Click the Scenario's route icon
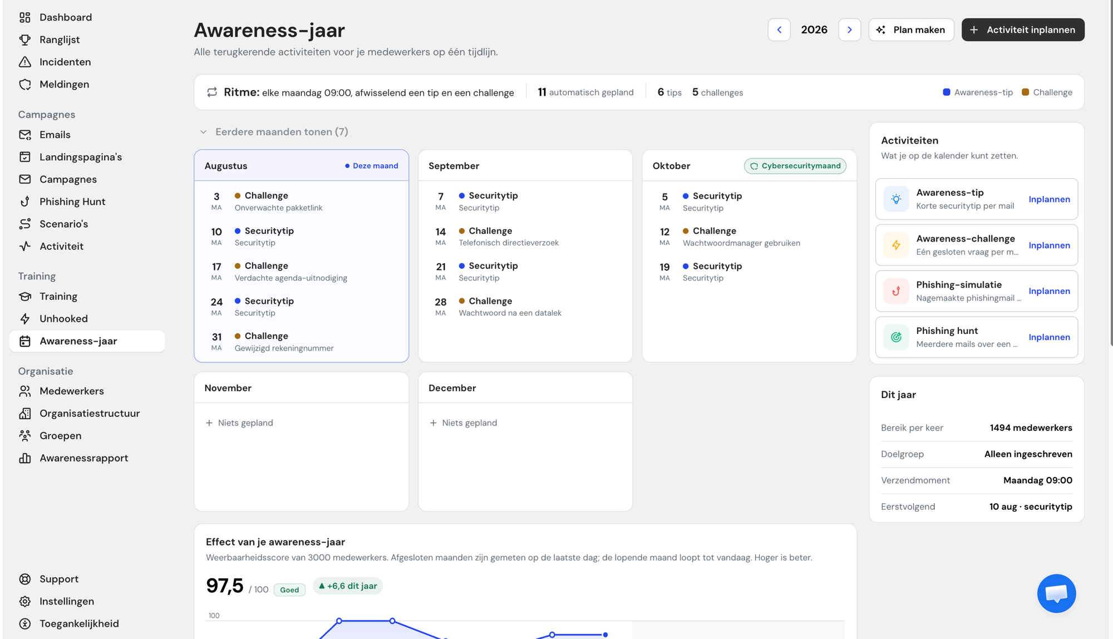The image size is (1113, 639). point(25,224)
